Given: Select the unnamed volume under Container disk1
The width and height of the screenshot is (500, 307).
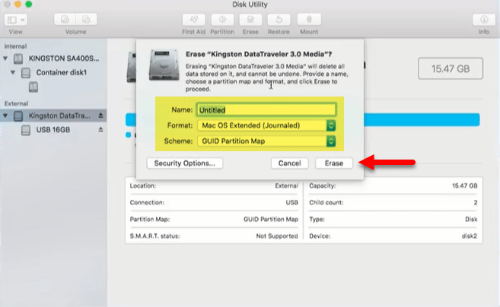Looking at the screenshot, I should tap(33, 87).
